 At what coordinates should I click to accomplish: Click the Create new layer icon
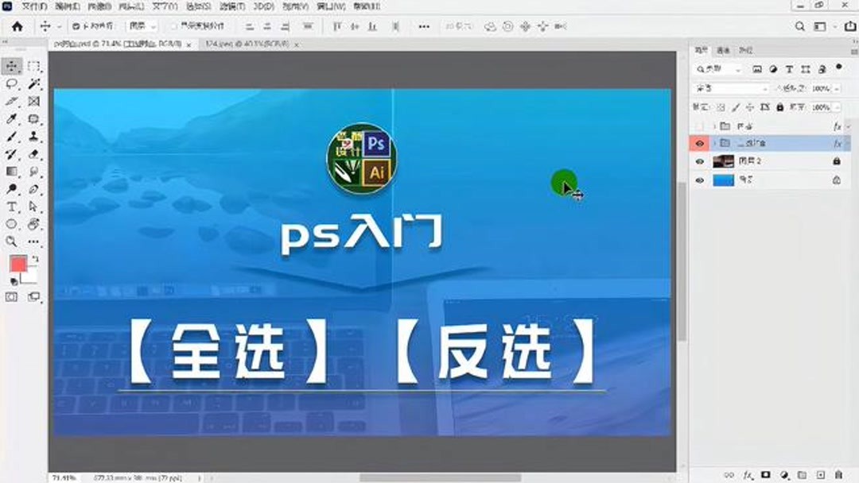(821, 475)
